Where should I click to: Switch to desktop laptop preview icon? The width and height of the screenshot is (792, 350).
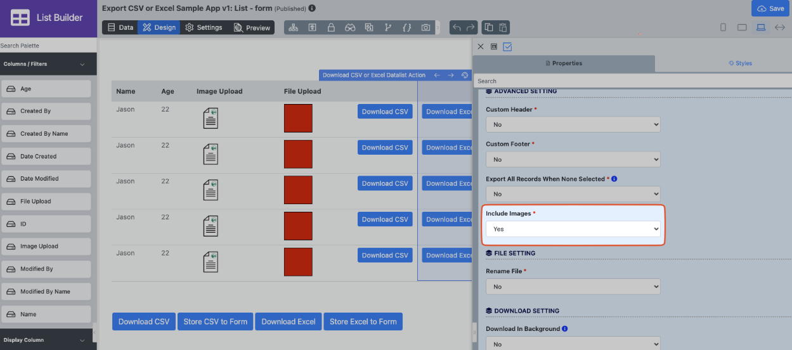(x=761, y=28)
